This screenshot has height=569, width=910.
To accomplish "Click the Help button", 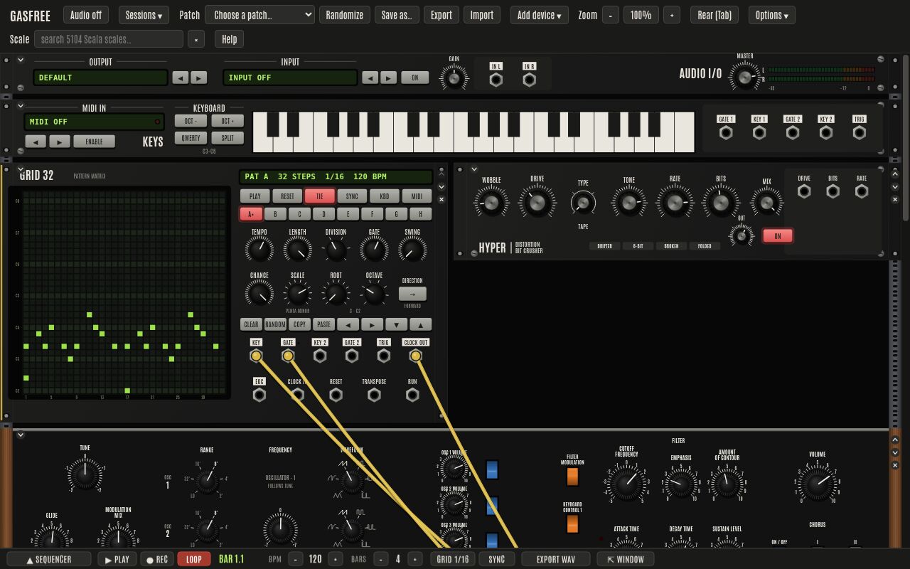I will [x=229, y=39].
